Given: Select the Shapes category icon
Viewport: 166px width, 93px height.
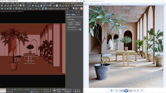Looking at the screenshot, I should point(69,15).
